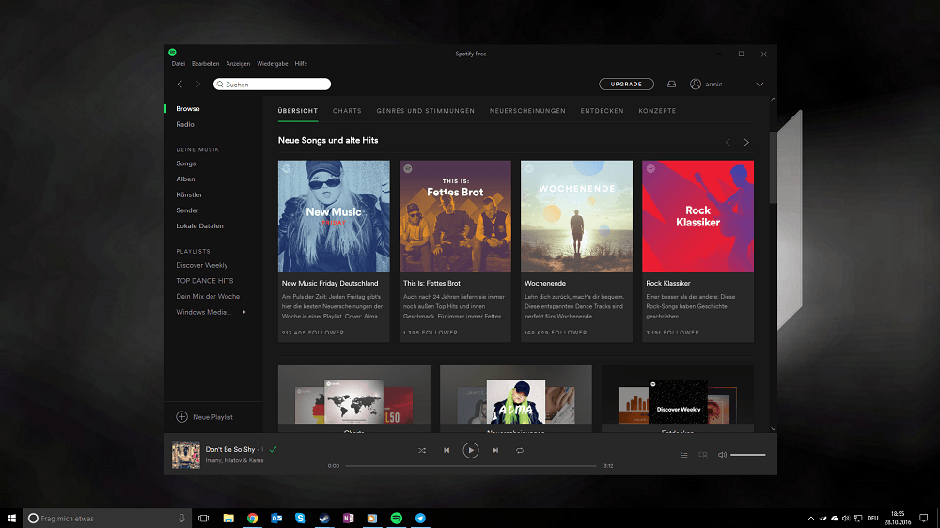Click the Cortana Frag mich etwas box
Viewport: 940px width, 528px height.
108,519
